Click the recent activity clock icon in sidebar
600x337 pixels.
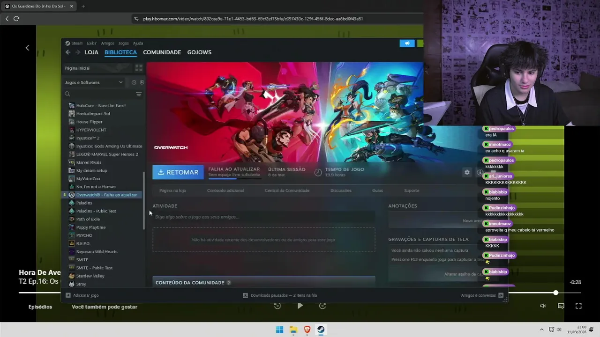134,82
